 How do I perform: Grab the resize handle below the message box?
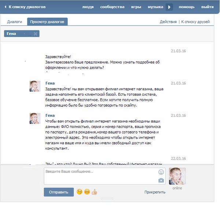[107, 199]
